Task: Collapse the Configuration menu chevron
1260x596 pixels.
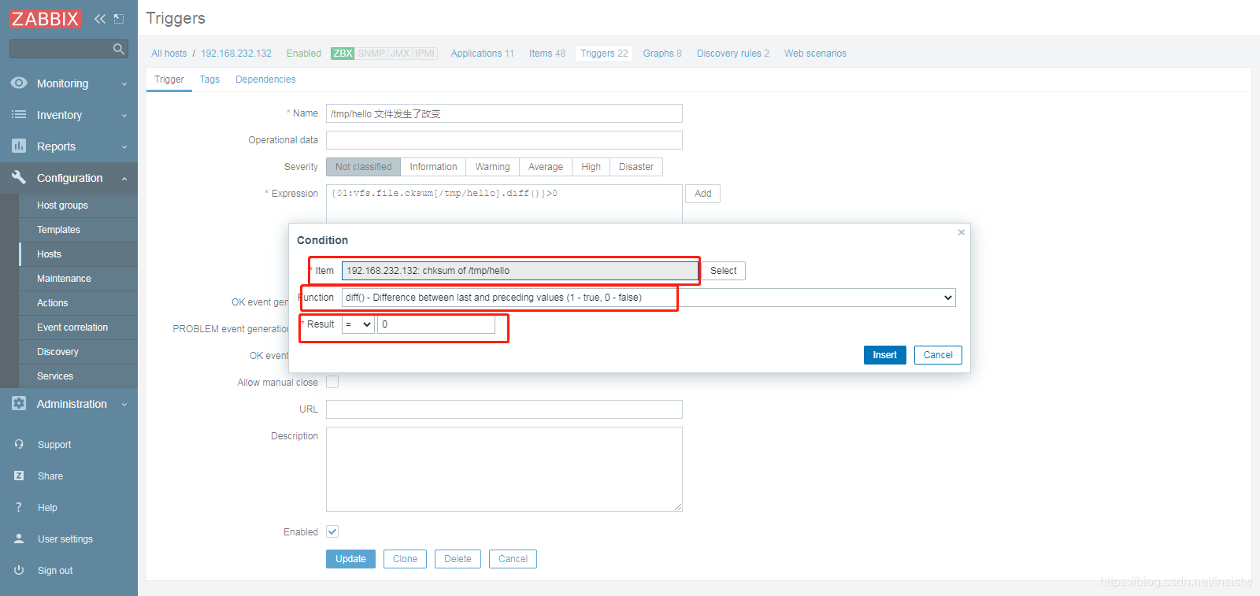Action: (x=124, y=178)
